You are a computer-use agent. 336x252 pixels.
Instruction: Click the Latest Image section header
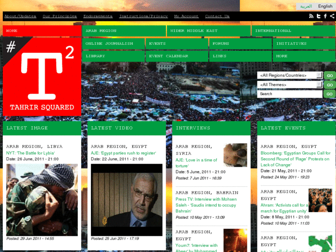coord(42,128)
